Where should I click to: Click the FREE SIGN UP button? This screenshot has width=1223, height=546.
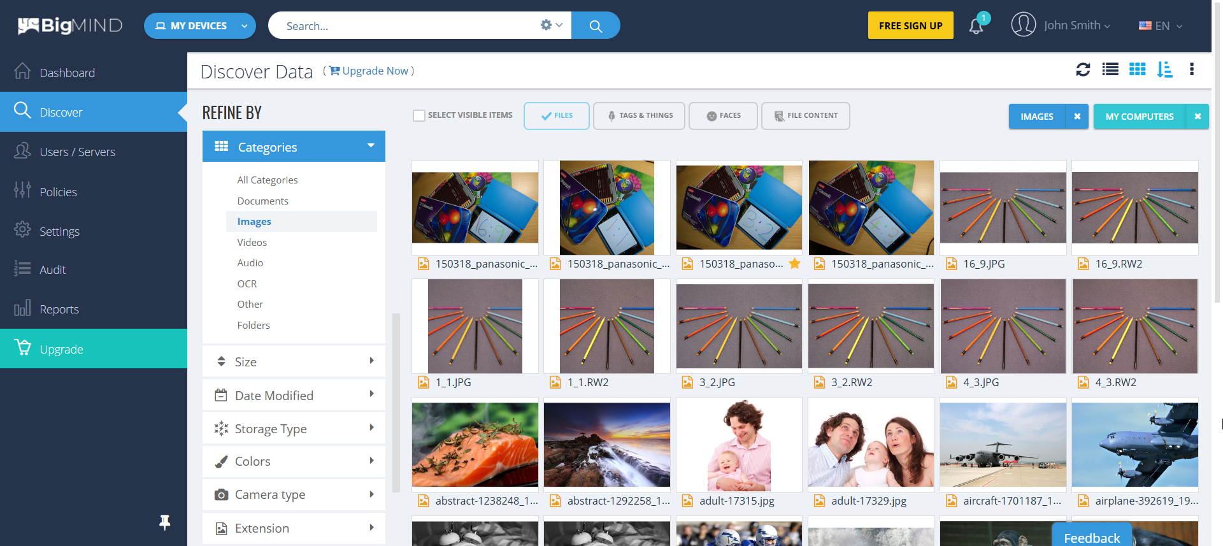point(910,25)
